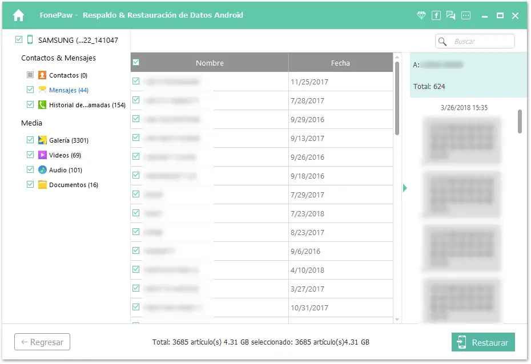Open the more options menu icon
Image resolution: width=531 pixels, height=364 pixels.
[x=466, y=15]
